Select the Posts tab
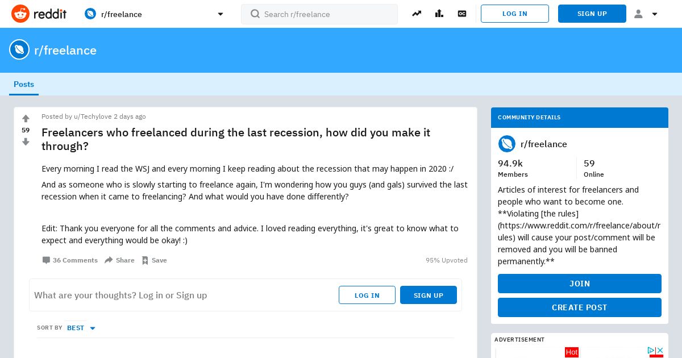This screenshot has height=358, width=682. (24, 84)
